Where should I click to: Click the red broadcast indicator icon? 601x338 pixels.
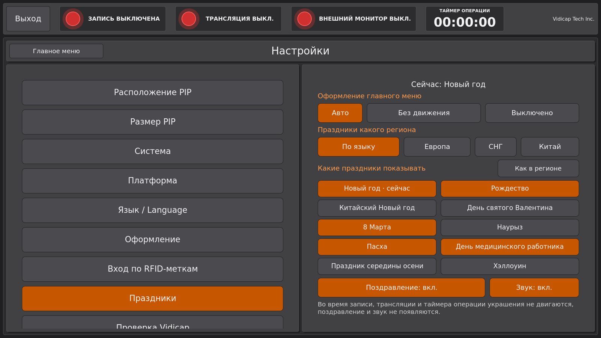click(189, 19)
